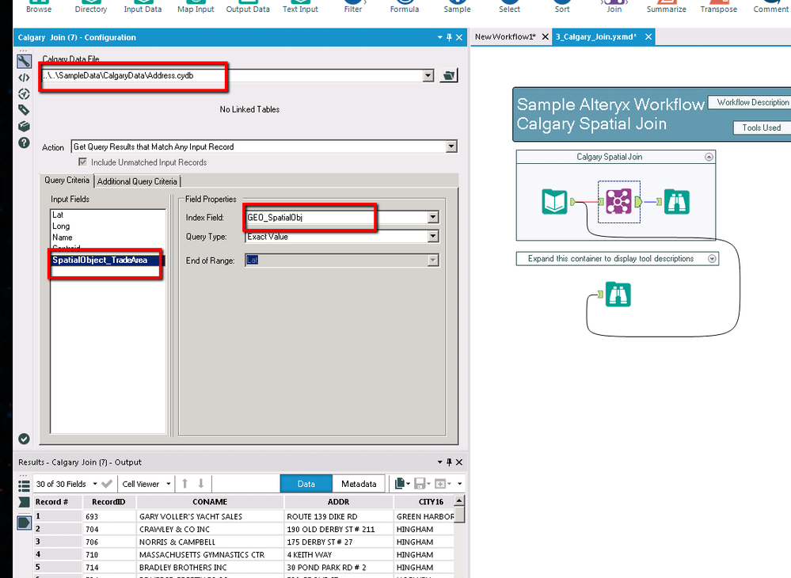Click the CONAME column header
Image resolution: width=791 pixels, height=578 pixels.
click(x=210, y=502)
